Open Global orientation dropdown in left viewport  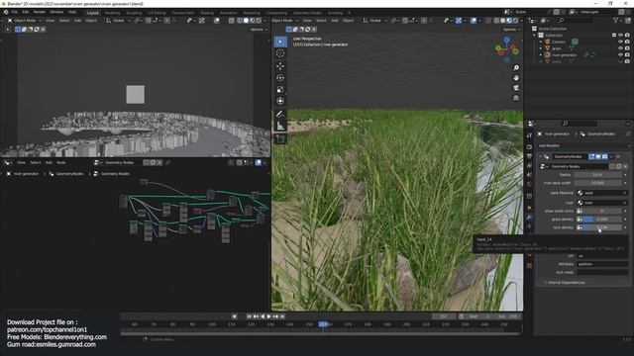point(118,20)
